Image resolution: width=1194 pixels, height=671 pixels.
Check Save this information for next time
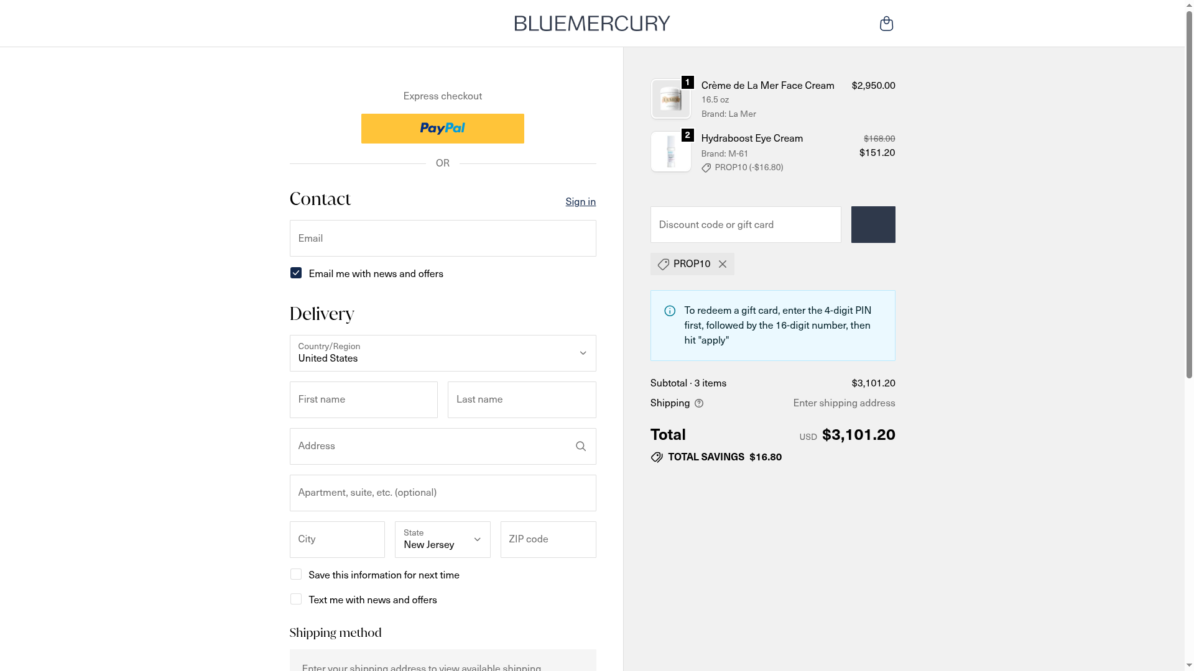296,575
